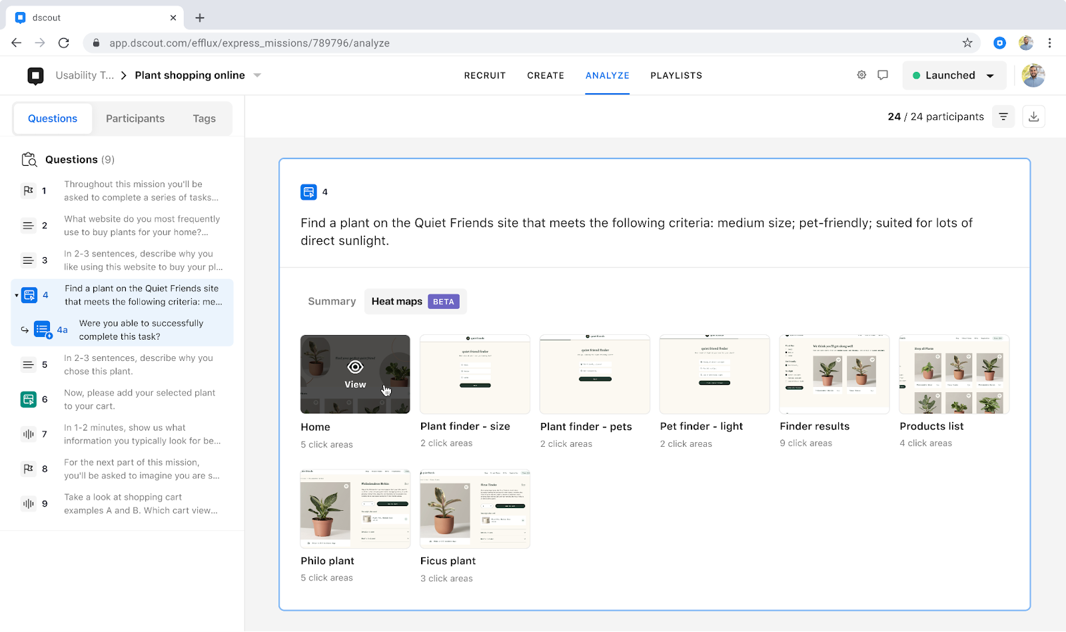Click the Usability T... breadcrumb link
1066x632 pixels.
(x=85, y=75)
